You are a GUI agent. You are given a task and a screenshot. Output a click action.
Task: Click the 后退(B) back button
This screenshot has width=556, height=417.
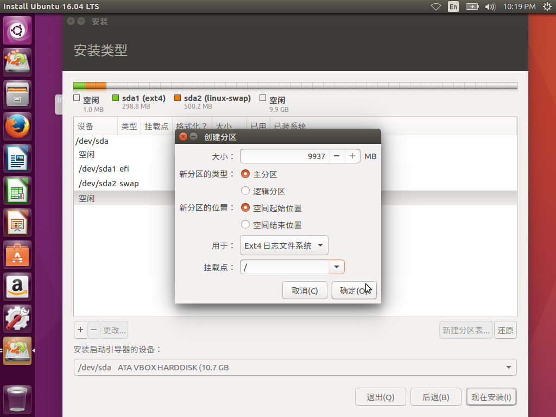[x=436, y=397]
